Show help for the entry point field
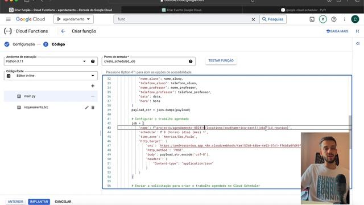The height and width of the screenshot is (205, 364). [x=191, y=61]
